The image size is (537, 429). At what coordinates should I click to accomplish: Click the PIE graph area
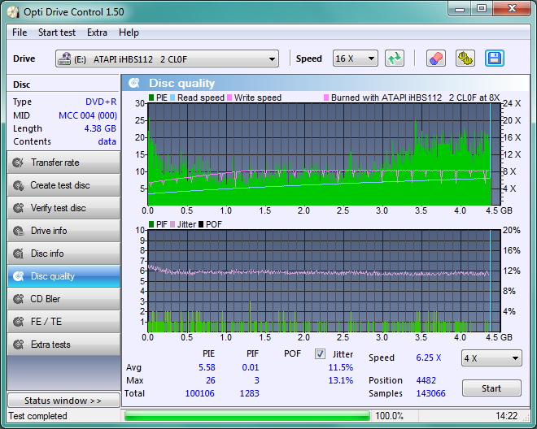coord(325,154)
